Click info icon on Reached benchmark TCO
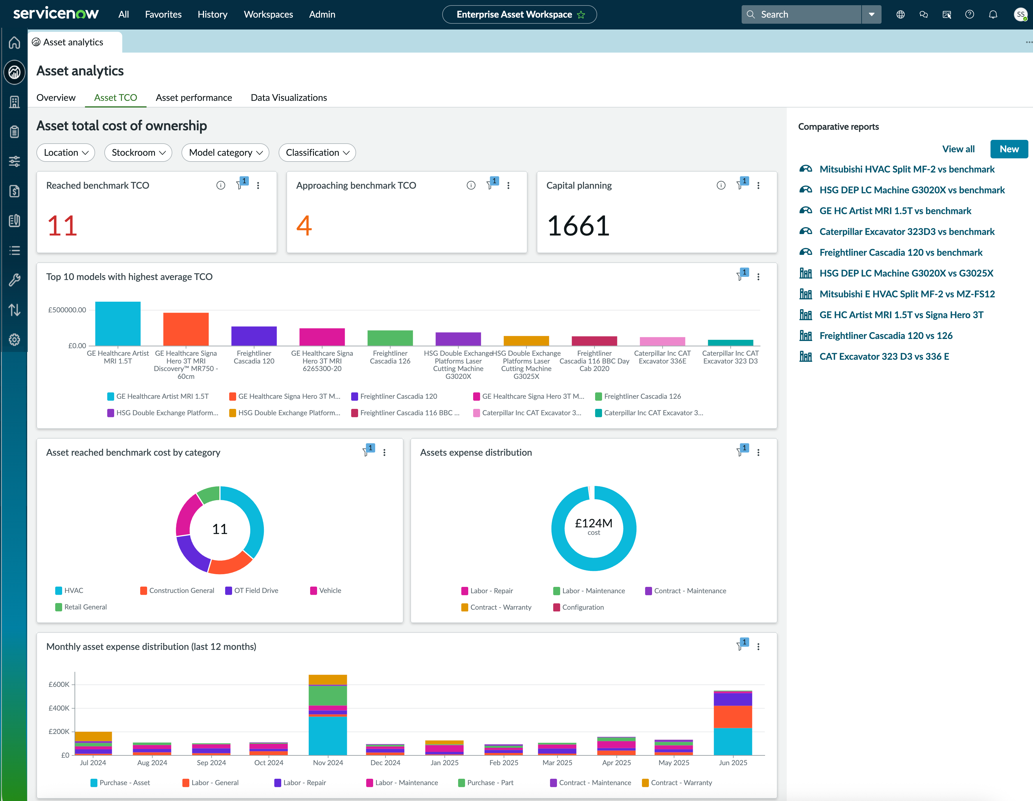Viewport: 1033px width, 801px height. (x=221, y=185)
